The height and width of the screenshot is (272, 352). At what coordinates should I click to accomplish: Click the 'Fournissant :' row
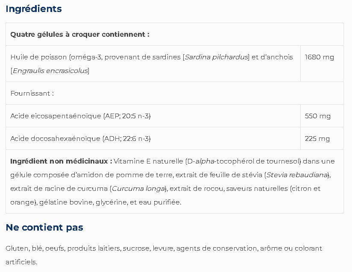32,94
